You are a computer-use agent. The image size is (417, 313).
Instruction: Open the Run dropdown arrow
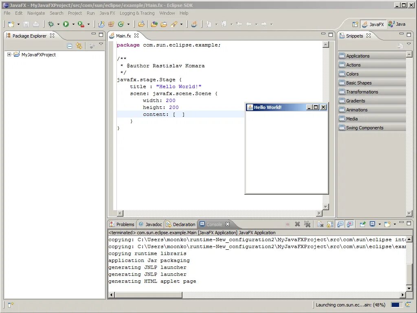73,24
